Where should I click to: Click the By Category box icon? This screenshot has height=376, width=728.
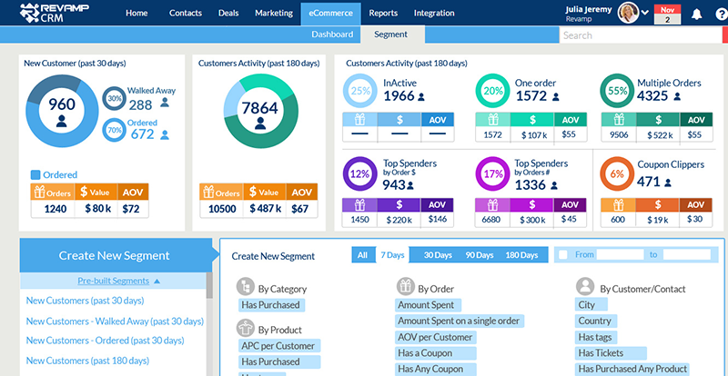point(246,286)
